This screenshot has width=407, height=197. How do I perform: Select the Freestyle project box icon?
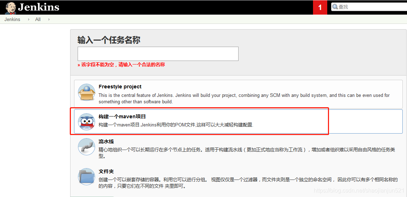[x=87, y=92]
